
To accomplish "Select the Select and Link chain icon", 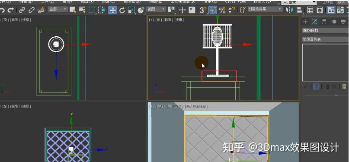I will click(22, 10).
